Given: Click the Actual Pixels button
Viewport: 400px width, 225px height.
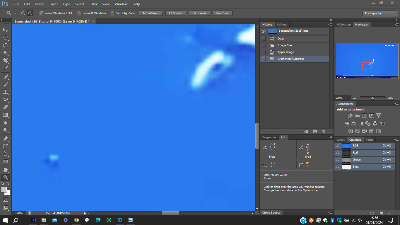Looking at the screenshot, I should tap(151, 13).
